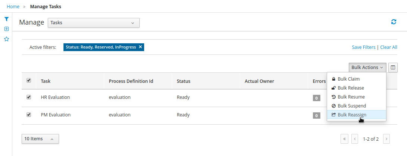
Task: Click the Save Filters link
Action: [363, 47]
